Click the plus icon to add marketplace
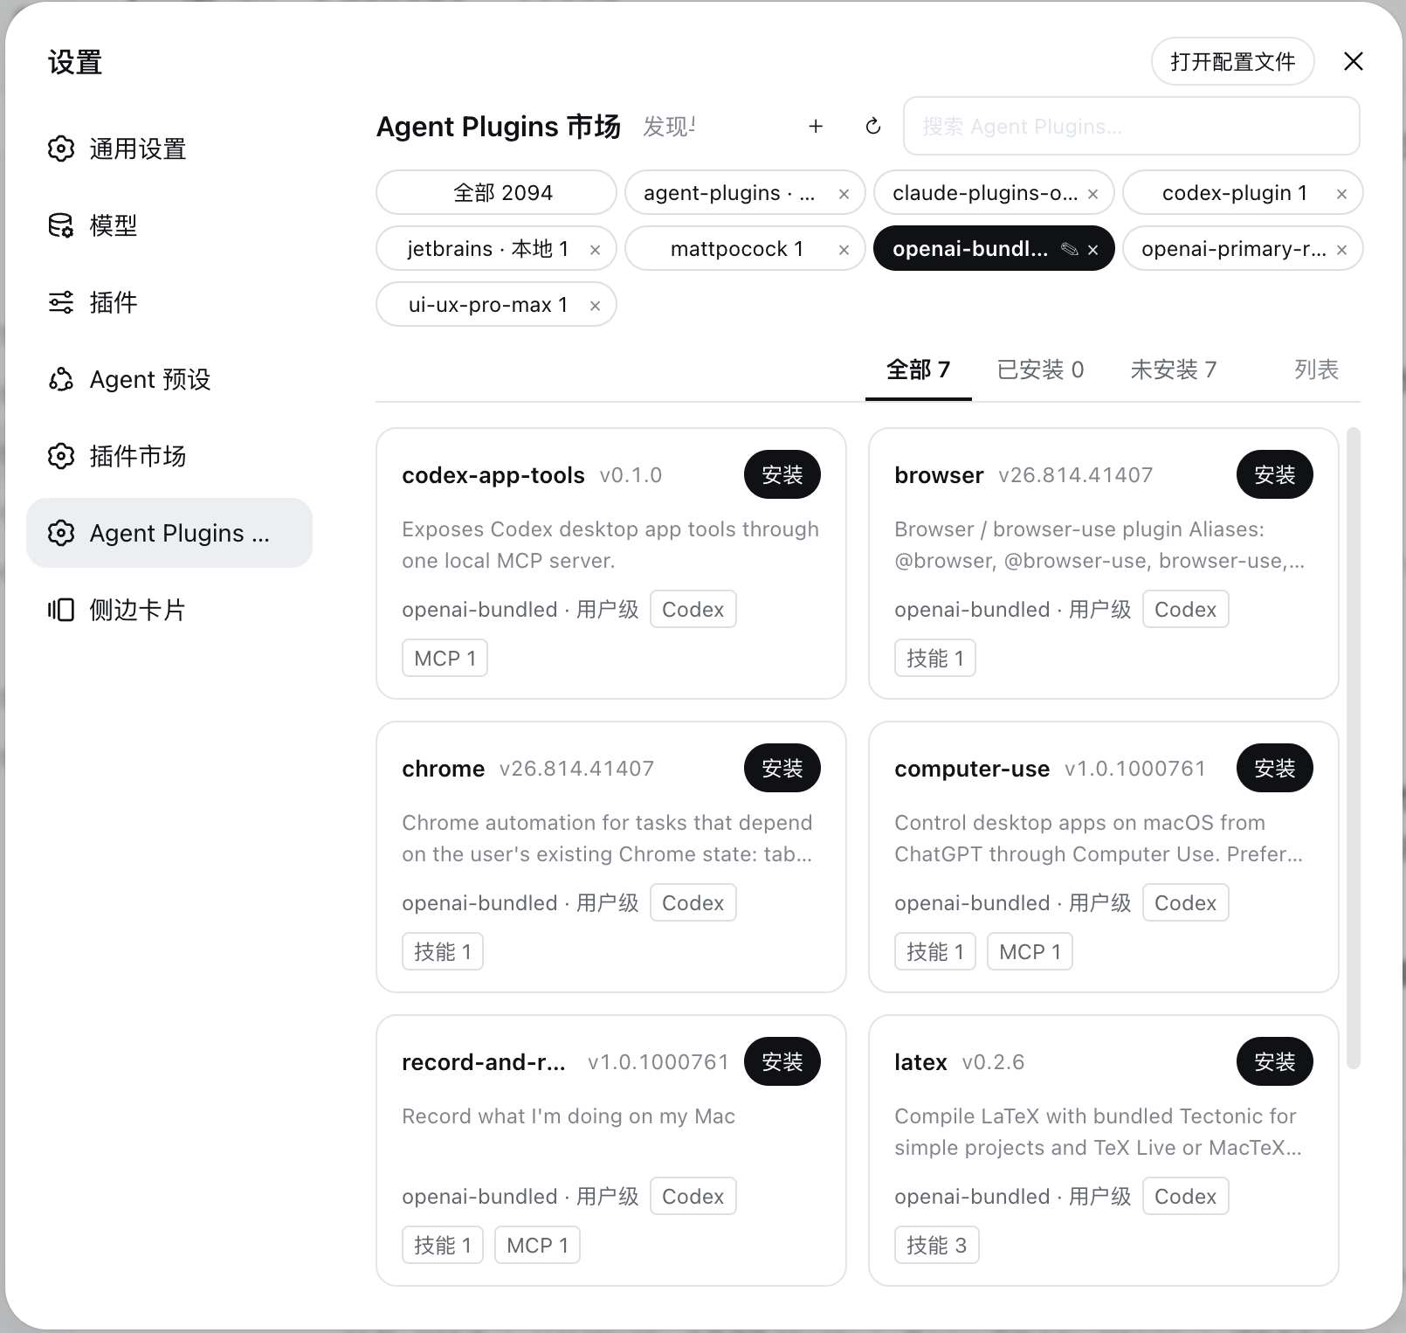1406x1333 pixels. [816, 127]
